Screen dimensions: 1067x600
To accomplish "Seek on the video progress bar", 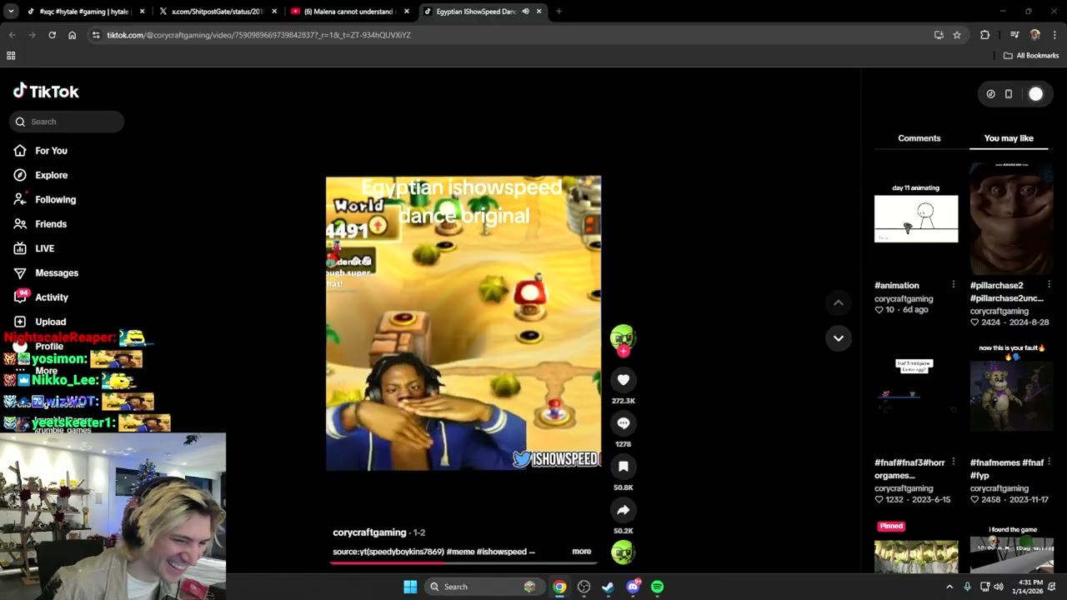I will [x=463, y=562].
